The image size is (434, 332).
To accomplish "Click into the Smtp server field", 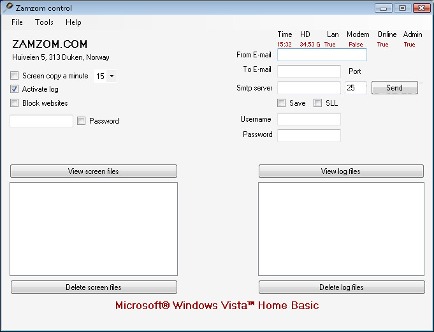I will (x=309, y=88).
